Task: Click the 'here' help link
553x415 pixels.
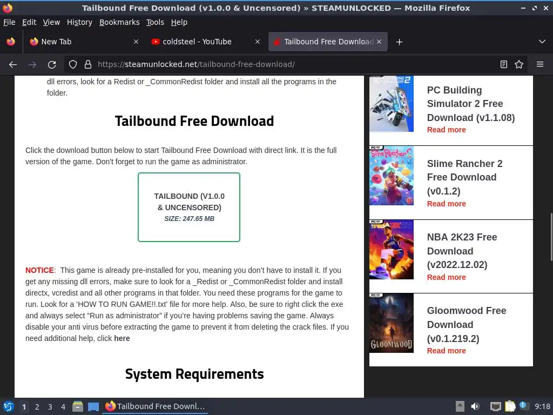Action: pos(122,338)
